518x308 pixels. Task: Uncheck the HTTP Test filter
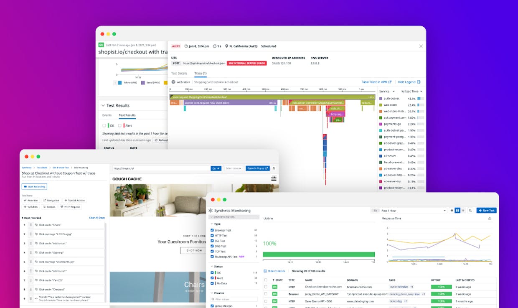[212, 236]
